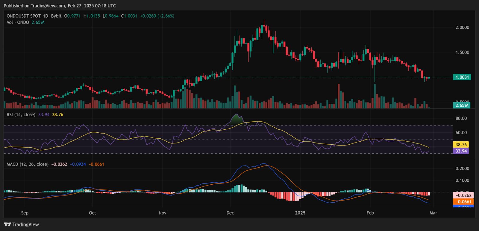This screenshot has height=231, width=479.
Task: Click the green 1.0031 current price label
Action: (x=462, y=77)
